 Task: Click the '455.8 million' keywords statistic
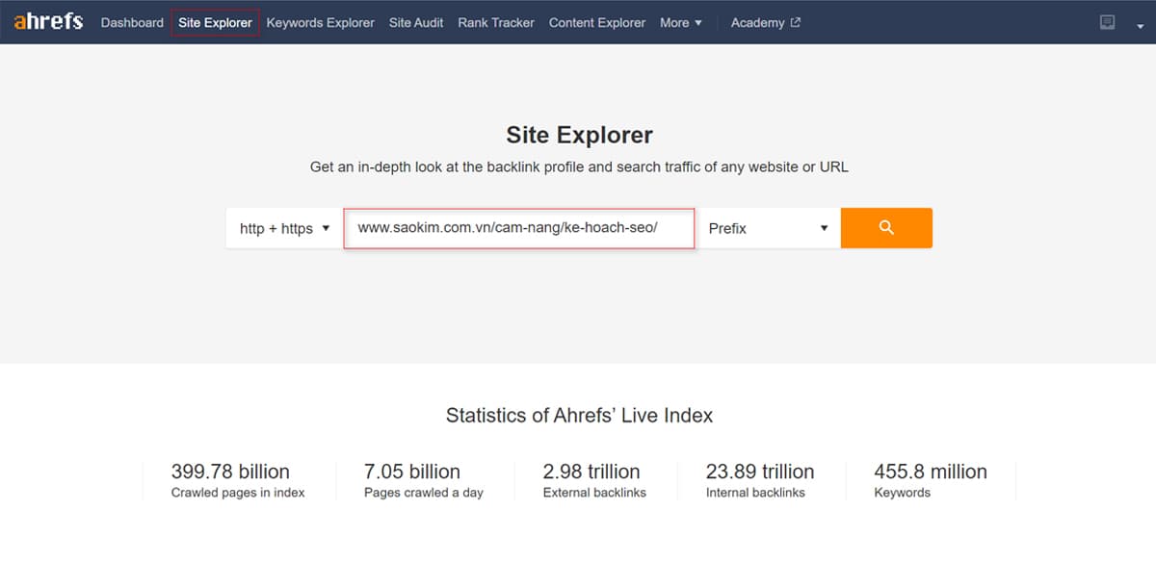tap(931, 472)
